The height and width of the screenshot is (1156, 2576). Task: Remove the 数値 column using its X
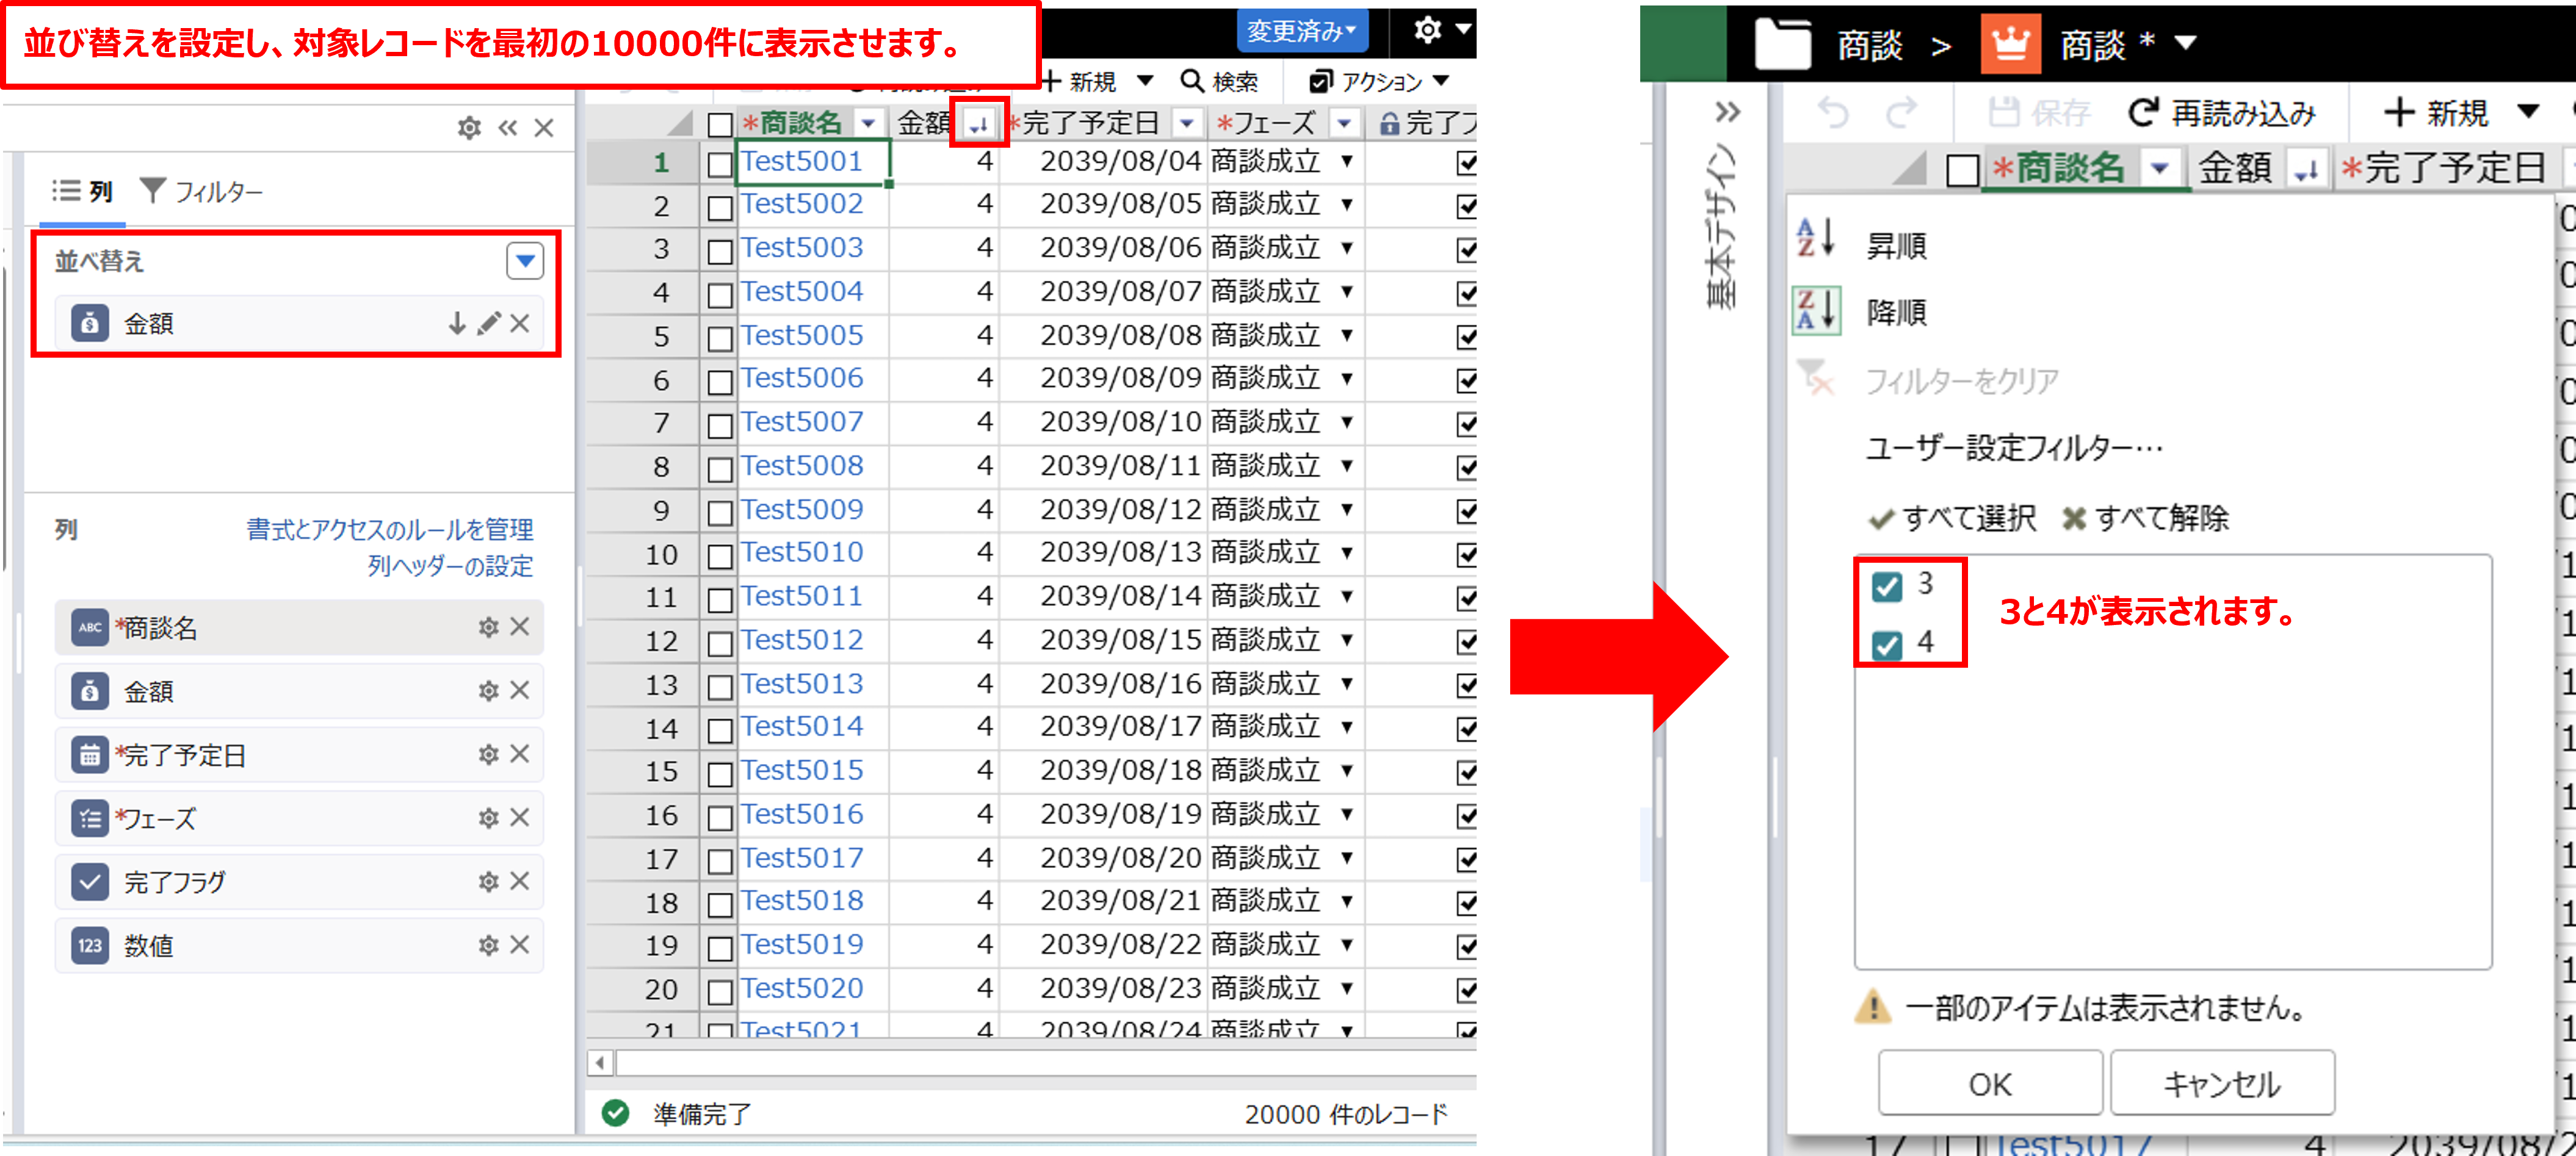[520, 944]
